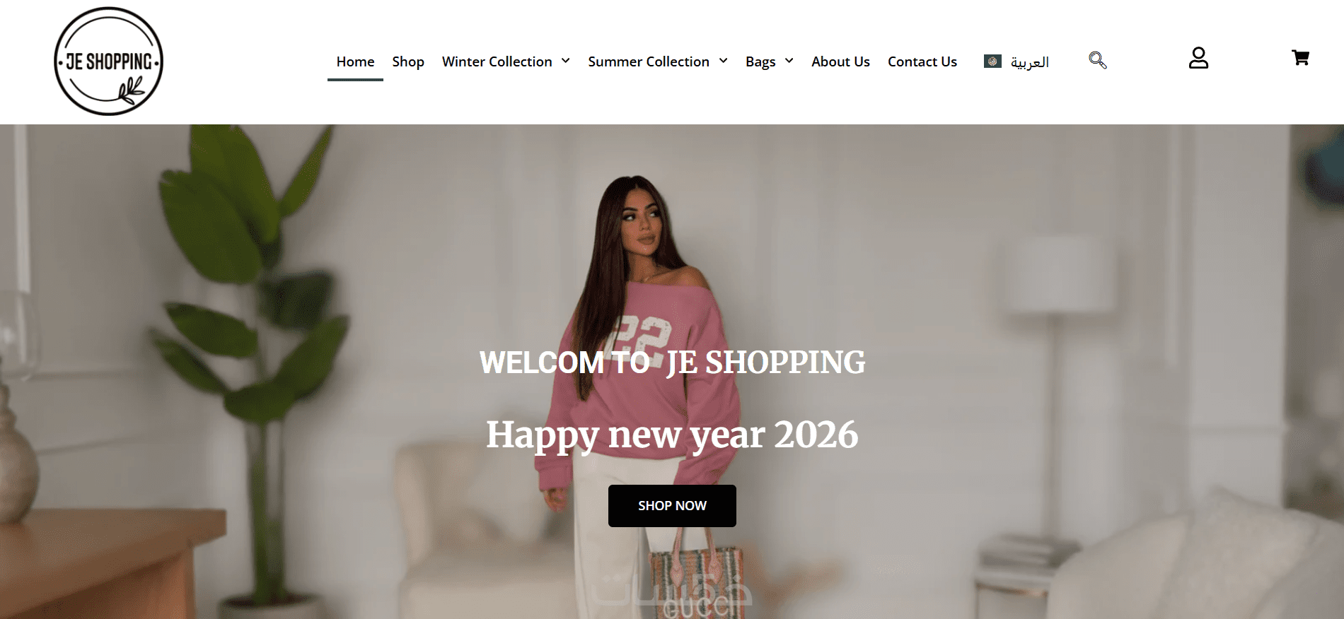
Task: Switch language to العربية
Action: pyautogui.click(x=1029, y=62)
